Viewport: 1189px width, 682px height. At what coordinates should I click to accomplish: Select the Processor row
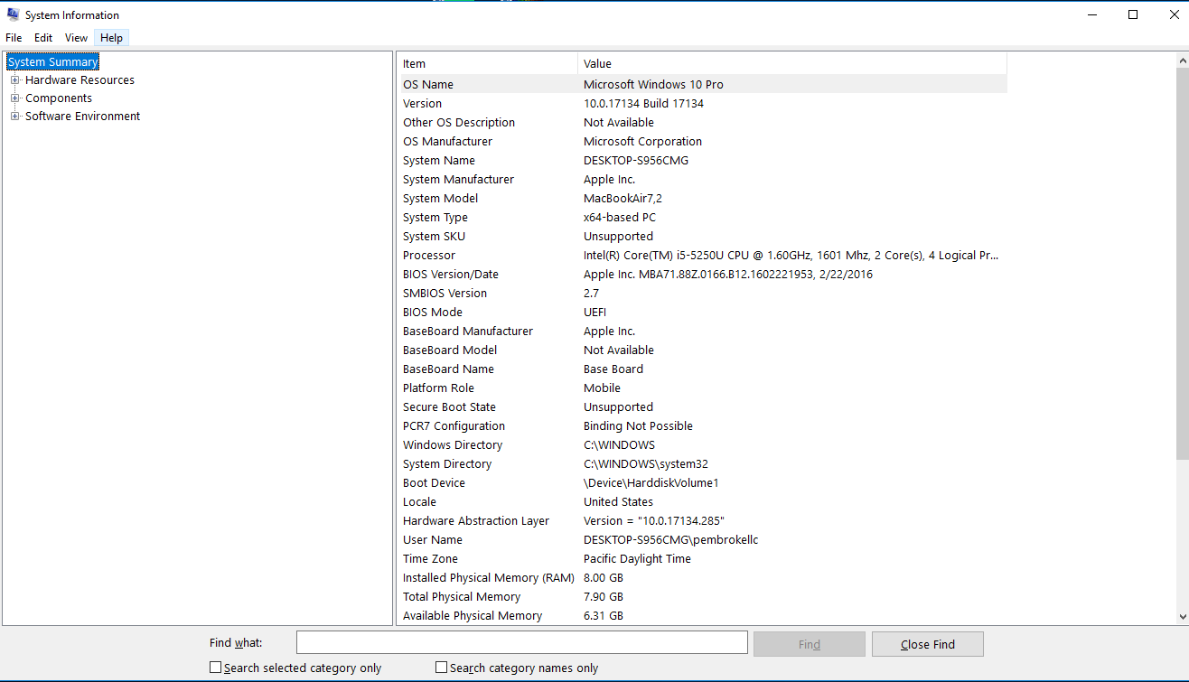702,255
